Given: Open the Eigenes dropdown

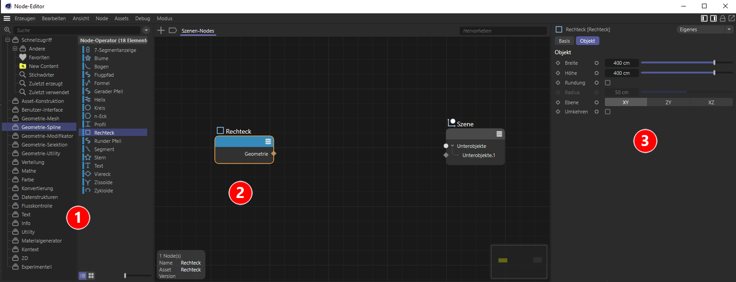Looking at the screenshot, I should (x=705, y=29).
